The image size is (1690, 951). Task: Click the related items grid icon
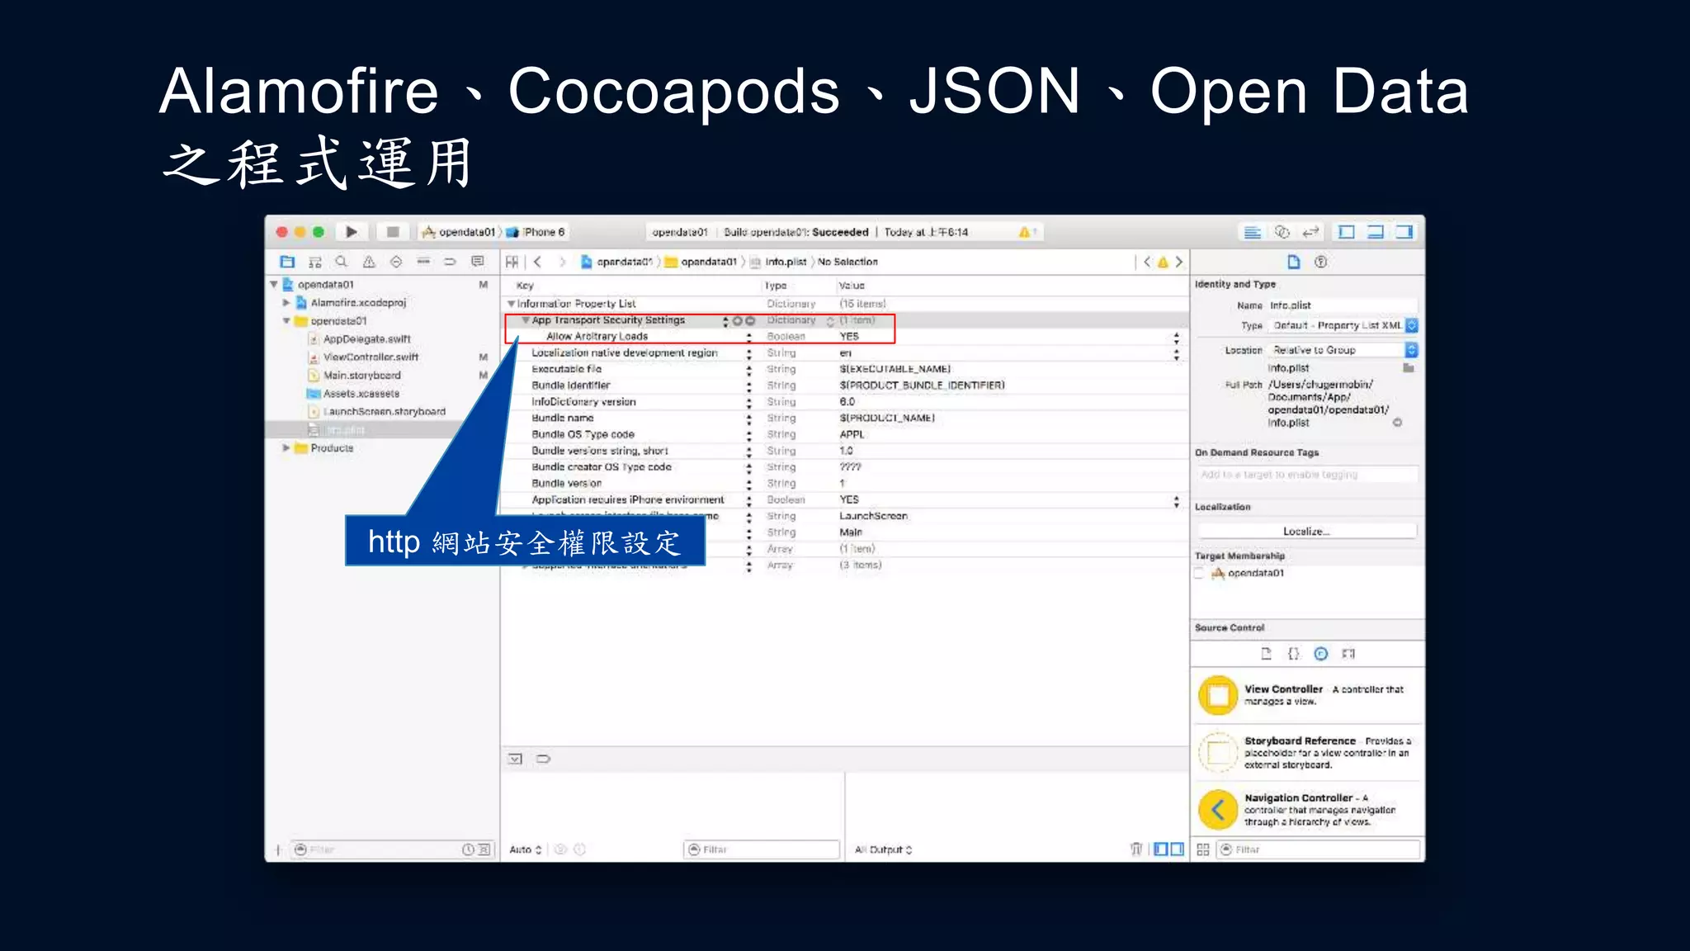pos(512,262)
